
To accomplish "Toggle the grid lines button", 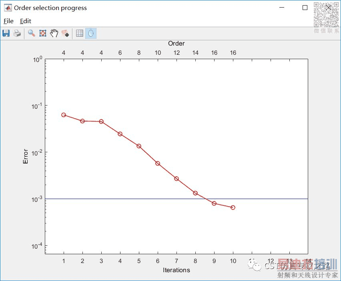I will point(79,33).
